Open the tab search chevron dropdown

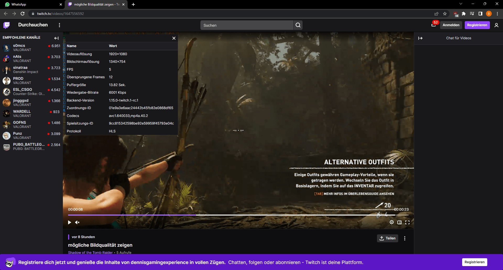tap(461, 4)
